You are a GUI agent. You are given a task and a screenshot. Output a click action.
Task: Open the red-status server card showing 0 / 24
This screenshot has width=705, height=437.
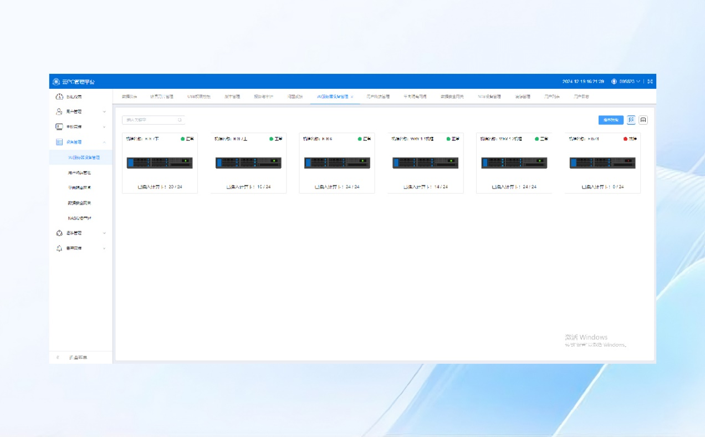coord(602,163)
